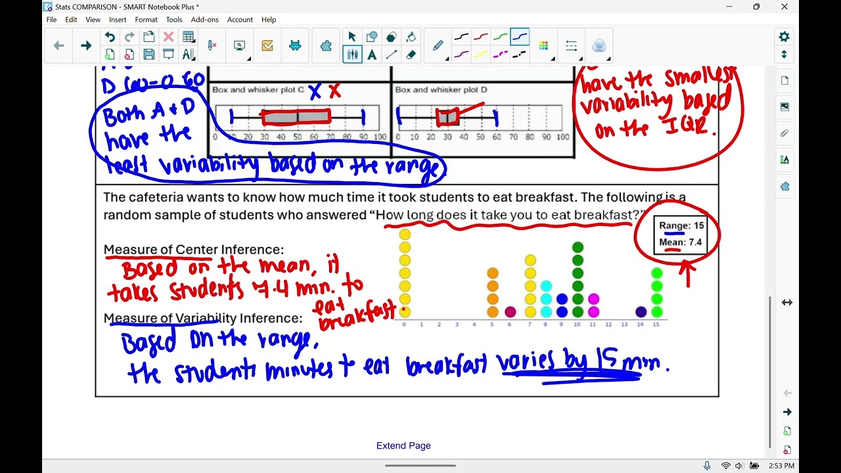This screenshot has width=841, height=473.
Task: Pick the red pen style
Action: pyautogui.click(x=481, y=37)
